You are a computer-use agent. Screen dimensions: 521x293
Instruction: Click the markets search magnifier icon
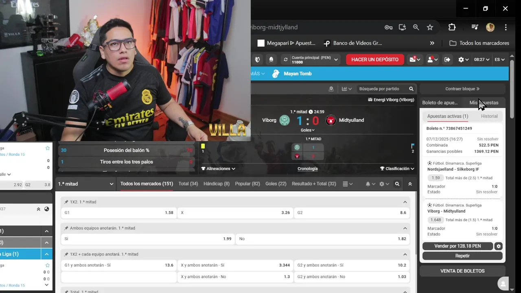point(397,184)
